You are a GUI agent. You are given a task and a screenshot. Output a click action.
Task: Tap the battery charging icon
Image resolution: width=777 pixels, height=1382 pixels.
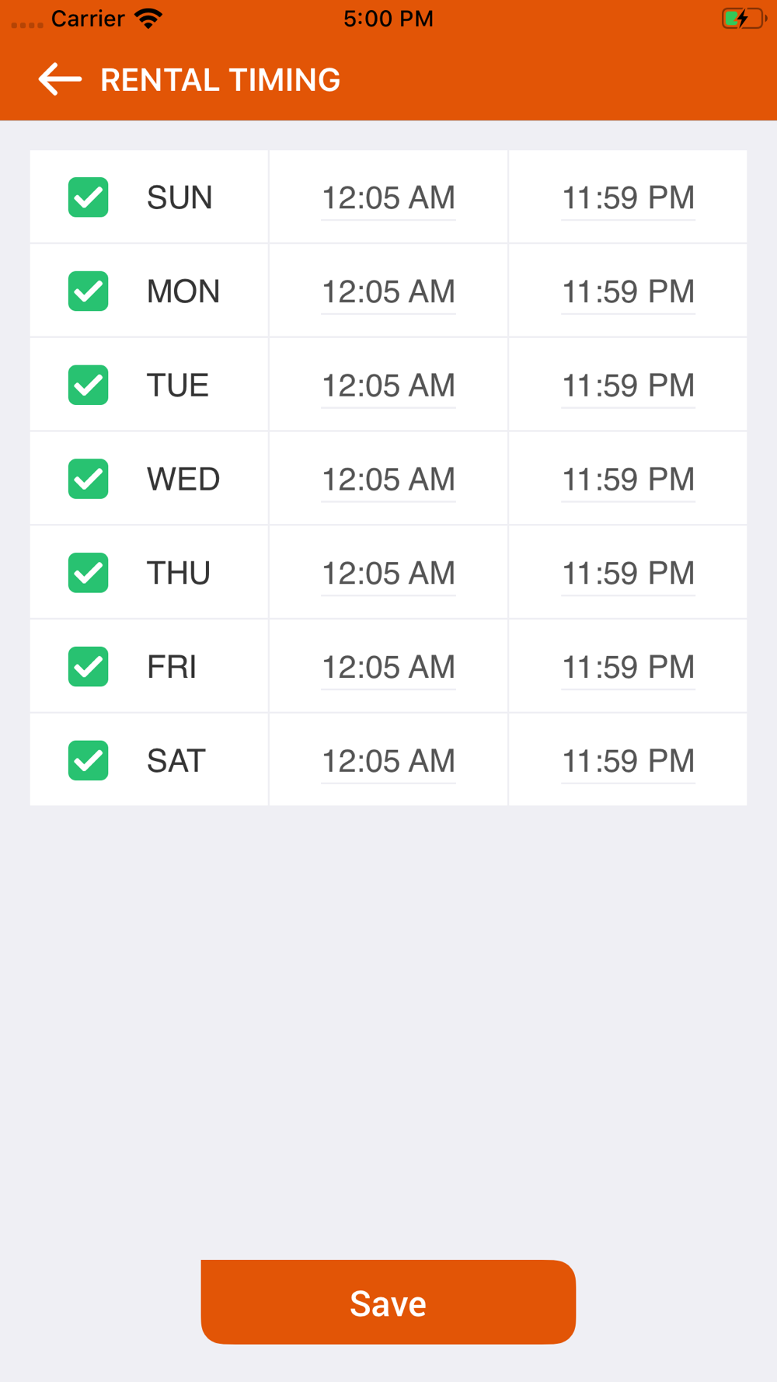coord(743,19)
